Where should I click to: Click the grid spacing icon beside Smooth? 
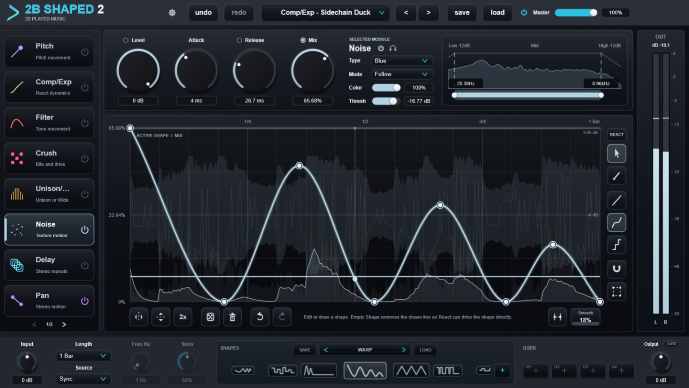click(x=558, y=317)
